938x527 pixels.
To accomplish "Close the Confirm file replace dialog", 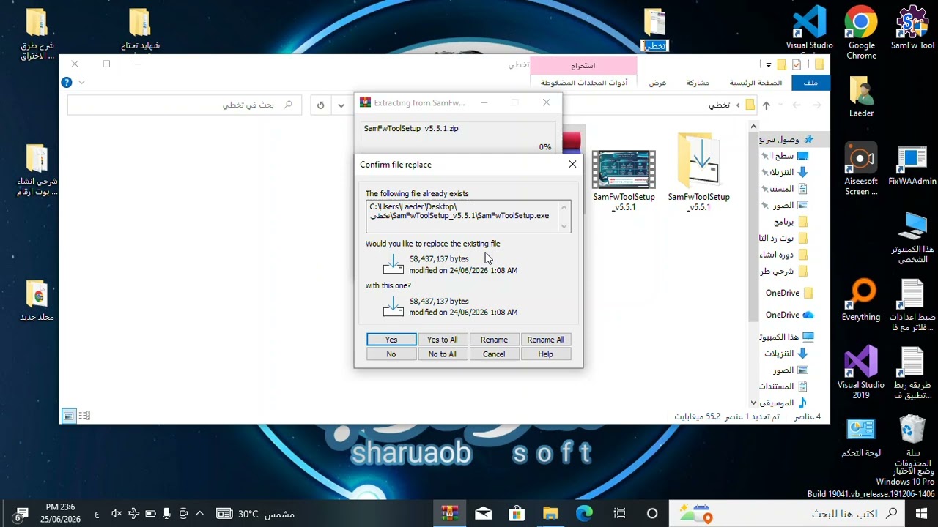I will [572, 164].
